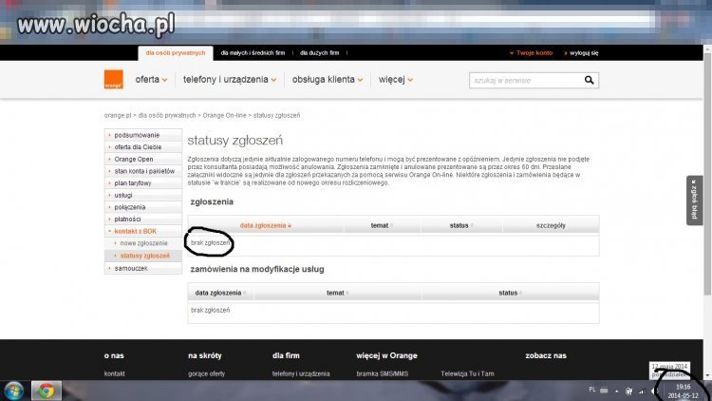
Task: Click Telewizja Tu i Tam link
Action: [467, 373]
